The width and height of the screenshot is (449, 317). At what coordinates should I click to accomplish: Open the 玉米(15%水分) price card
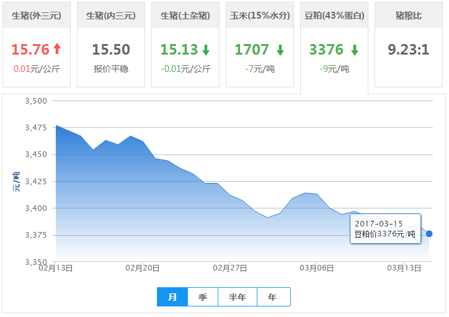260,45
